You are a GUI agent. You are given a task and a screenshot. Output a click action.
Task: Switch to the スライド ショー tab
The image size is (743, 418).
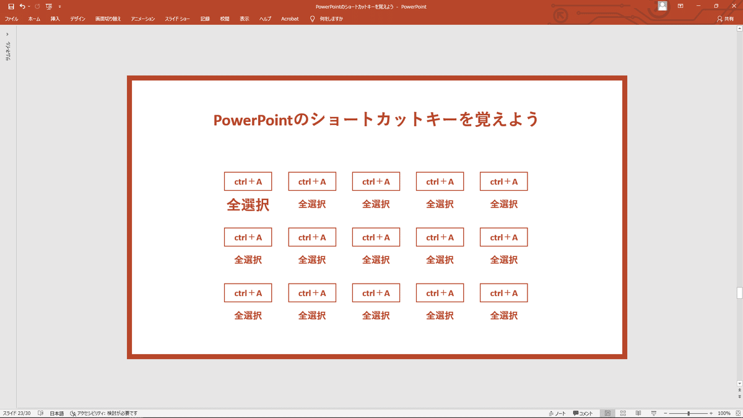[x=178, y=19]
